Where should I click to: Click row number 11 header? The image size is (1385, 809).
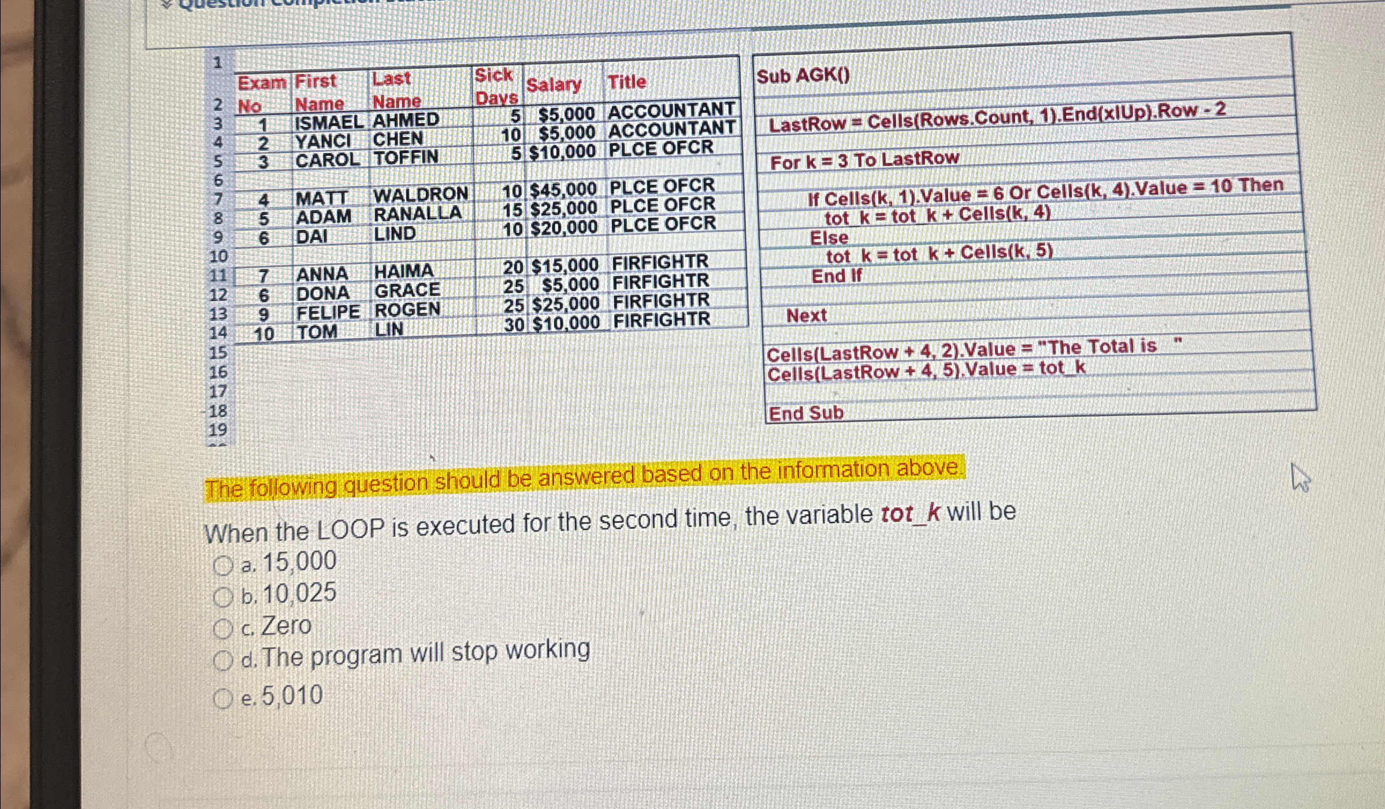point(218,276)
